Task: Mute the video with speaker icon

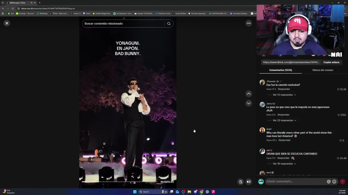Action: pyautogui.click(x=248, y=182)
